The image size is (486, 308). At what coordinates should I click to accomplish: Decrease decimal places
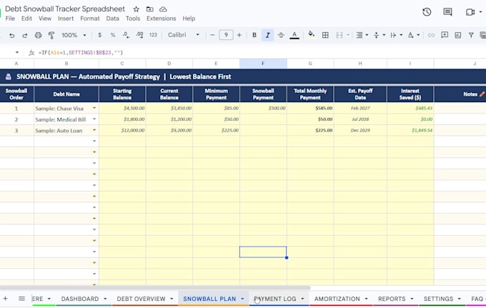point(126,35)
